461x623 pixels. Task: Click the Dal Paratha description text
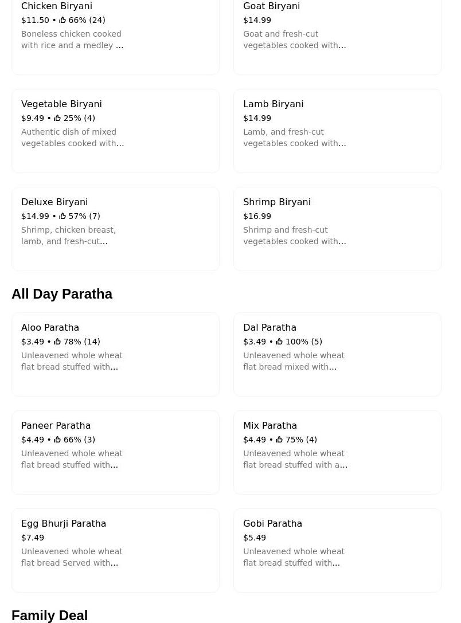click(x=294, y=361)
